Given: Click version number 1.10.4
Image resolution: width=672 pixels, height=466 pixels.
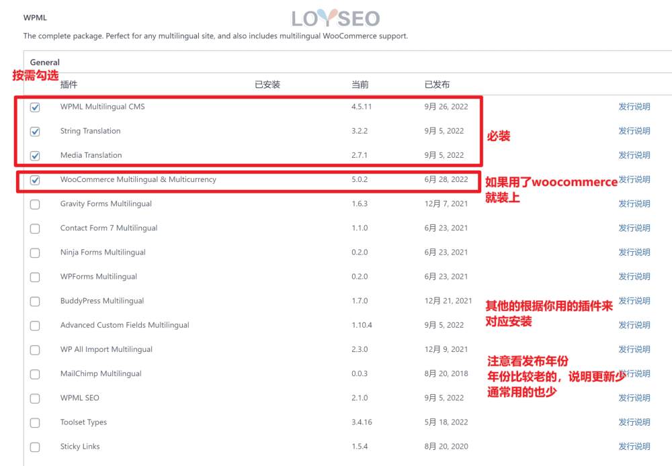Looking at the screenshot, I should pyautogui.click(x=362, y=325).
